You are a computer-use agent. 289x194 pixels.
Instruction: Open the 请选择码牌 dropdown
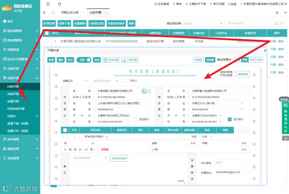pos(204,23)
